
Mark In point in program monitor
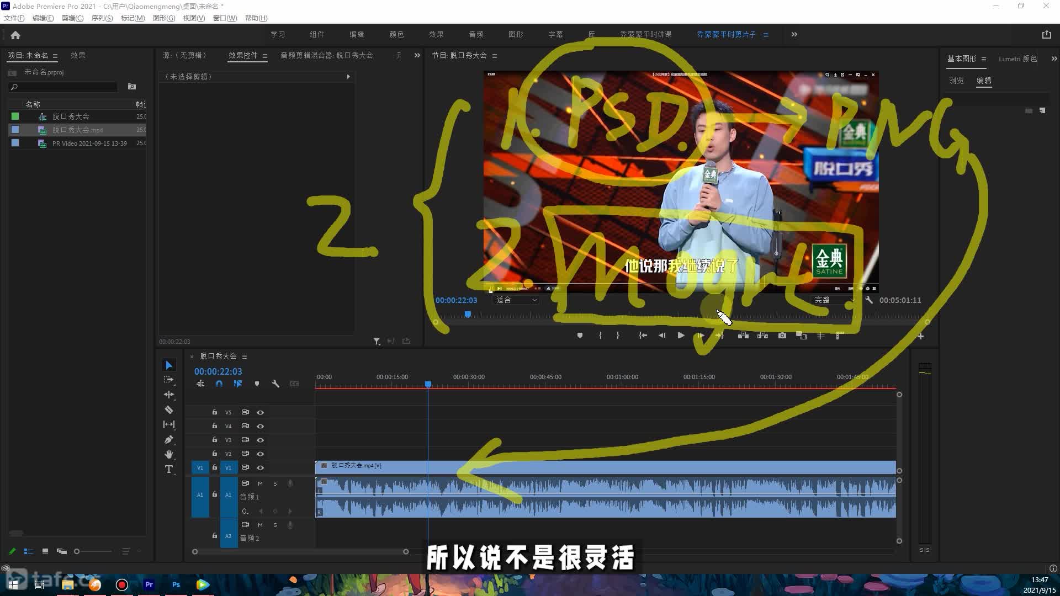coord(600,336)
